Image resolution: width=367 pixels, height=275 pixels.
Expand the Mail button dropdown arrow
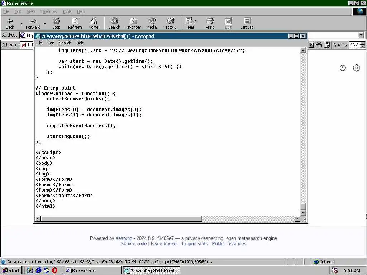coord(195,21)
